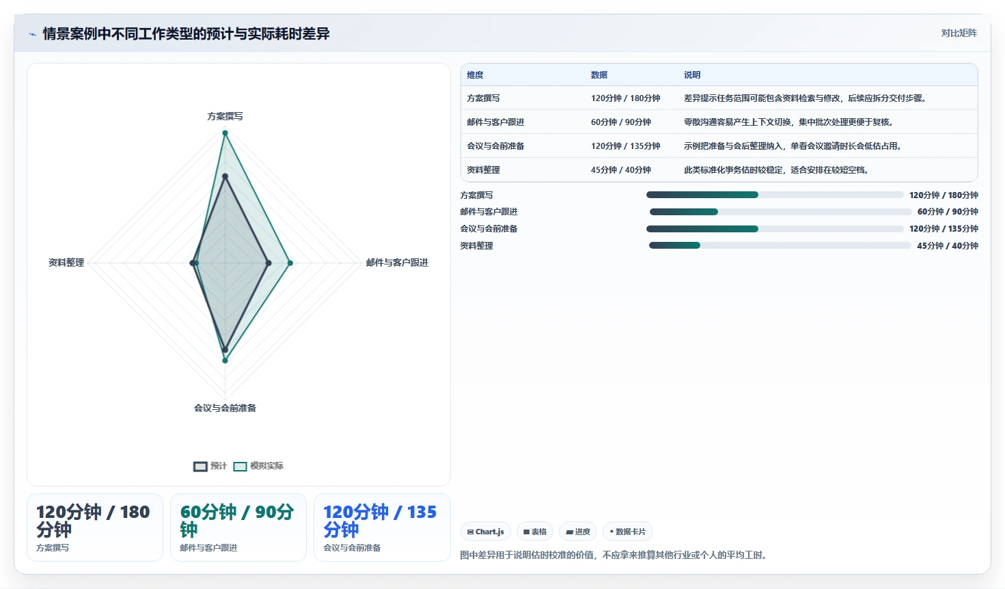Click the 模拟实际 data point on the 邮件与客户跟进 axis

coord(290,263)
